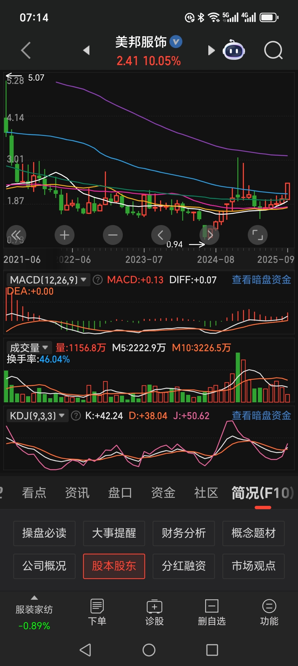The width and height of the screenshot is (298, 666).
Task: Open 下单 order placement
Action: point(97,612)
